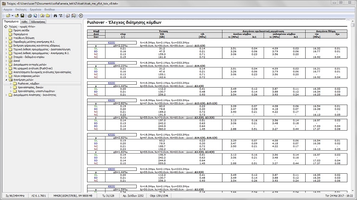Click the K6(0) node link
Image resolution: width=357 pixels, height=200 pixels.
pos(111,101)
